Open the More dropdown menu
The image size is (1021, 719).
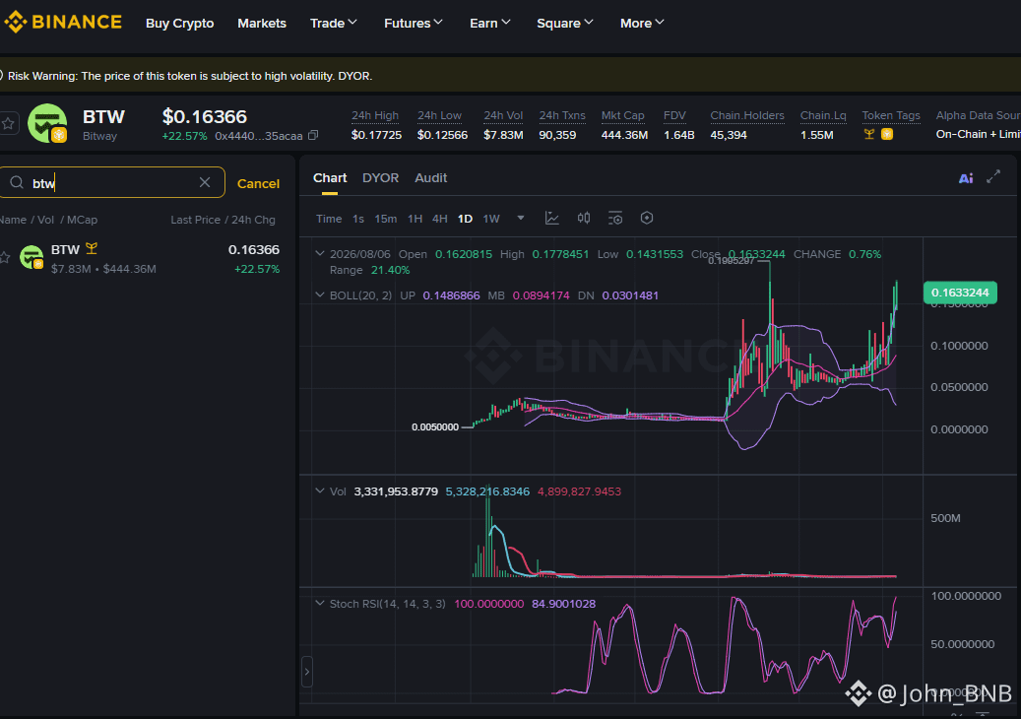click(642, 23)
